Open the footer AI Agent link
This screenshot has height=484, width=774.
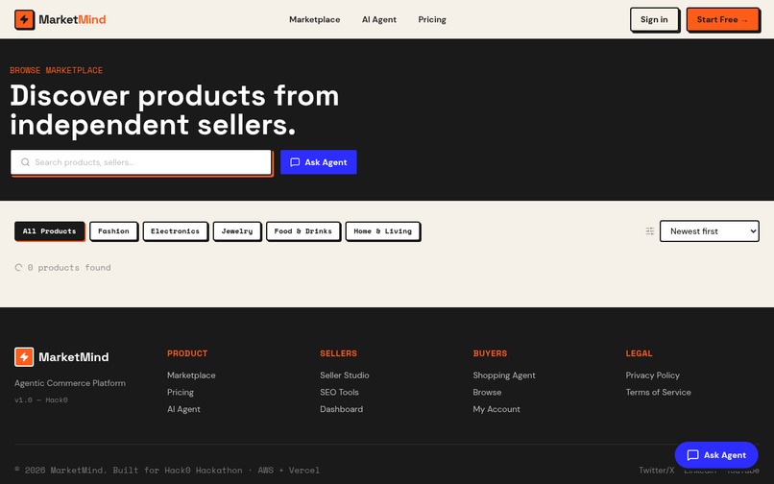(183, 409)
